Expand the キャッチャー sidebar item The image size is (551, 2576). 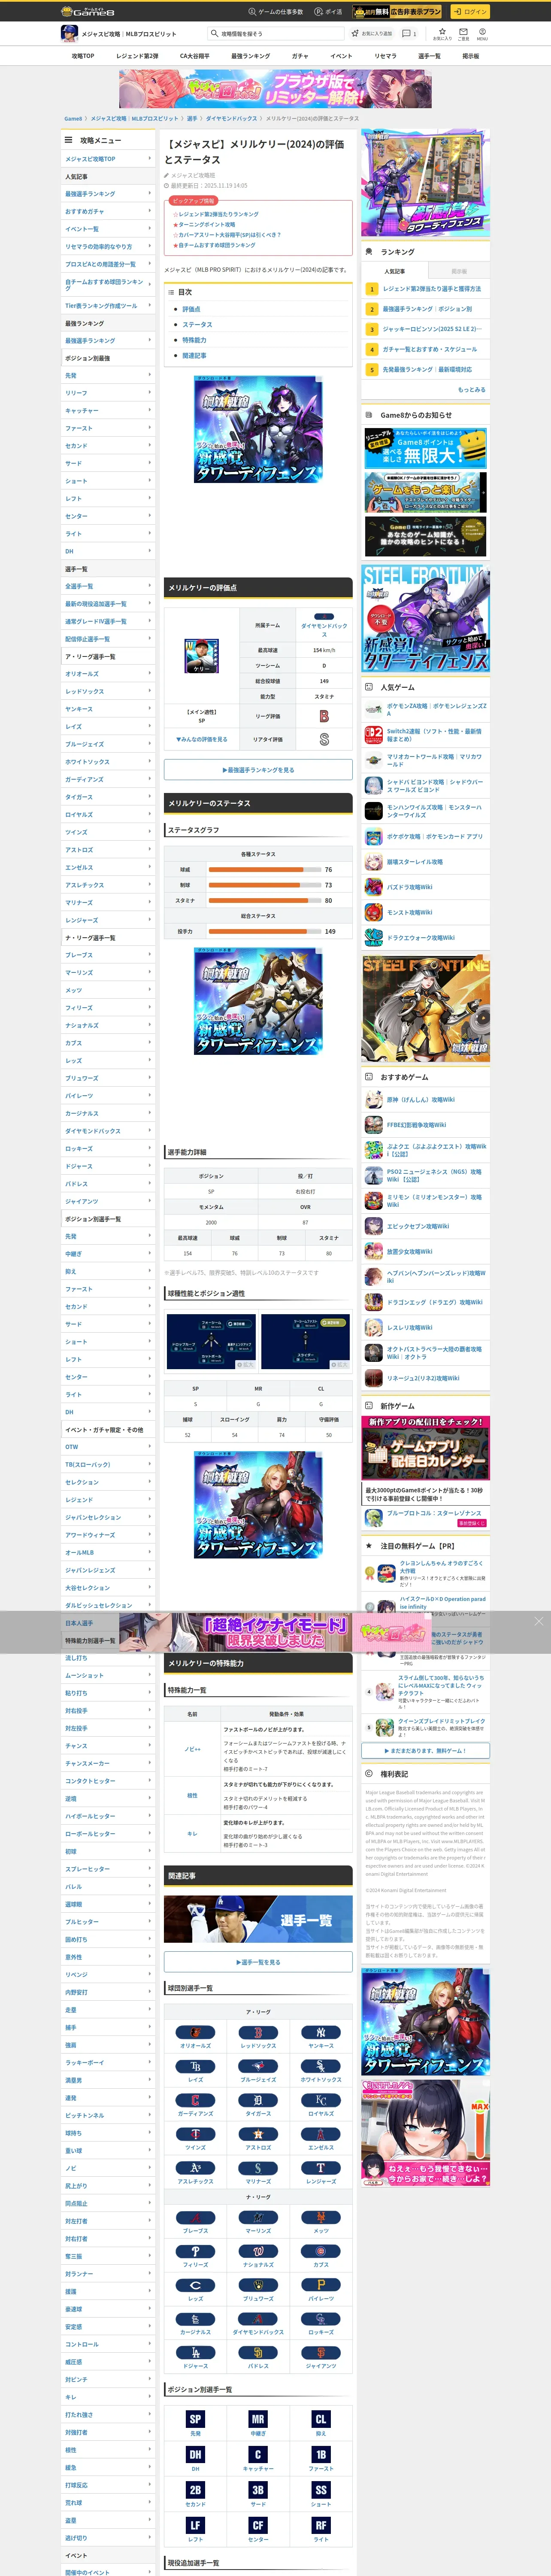pyautogui.click(x=109, y=410)
